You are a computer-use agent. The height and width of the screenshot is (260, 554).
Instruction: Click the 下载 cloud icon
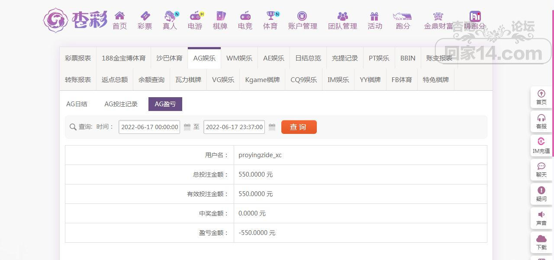pyautogui.click(x=541, y=239)
